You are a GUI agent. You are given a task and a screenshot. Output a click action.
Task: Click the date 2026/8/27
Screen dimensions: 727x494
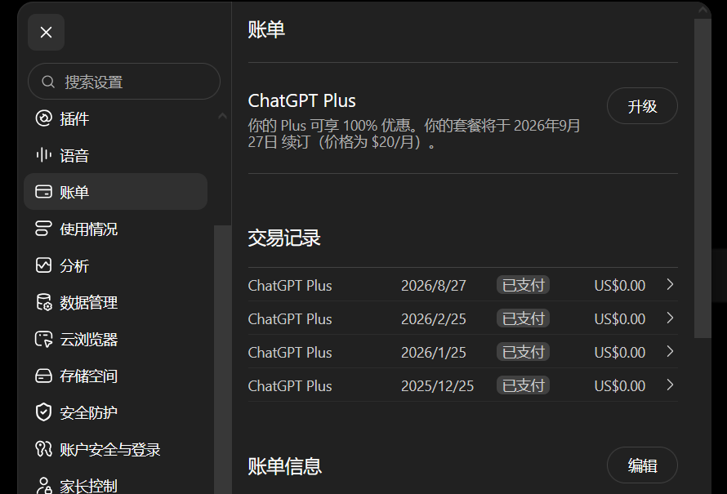point(434,286)
